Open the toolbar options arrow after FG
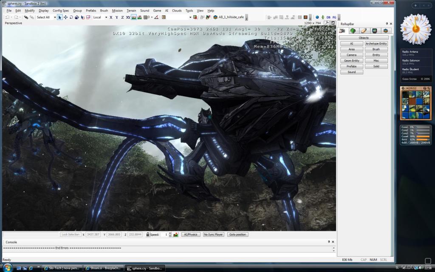 (339, 18)
